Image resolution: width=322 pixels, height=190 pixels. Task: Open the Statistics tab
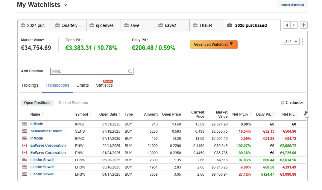click(104, 85)
